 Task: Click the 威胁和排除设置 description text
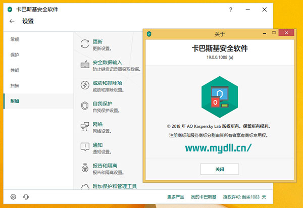point(108,90)
